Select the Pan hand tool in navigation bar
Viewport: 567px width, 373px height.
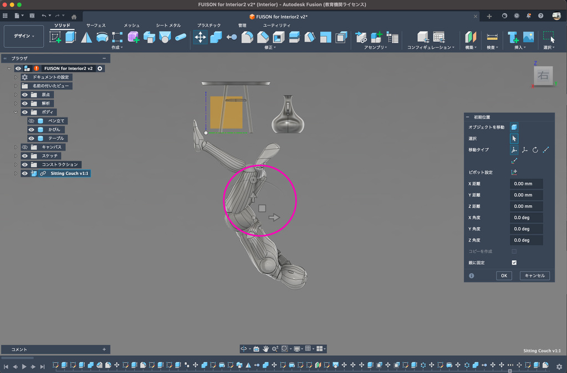tap(266, 349)
